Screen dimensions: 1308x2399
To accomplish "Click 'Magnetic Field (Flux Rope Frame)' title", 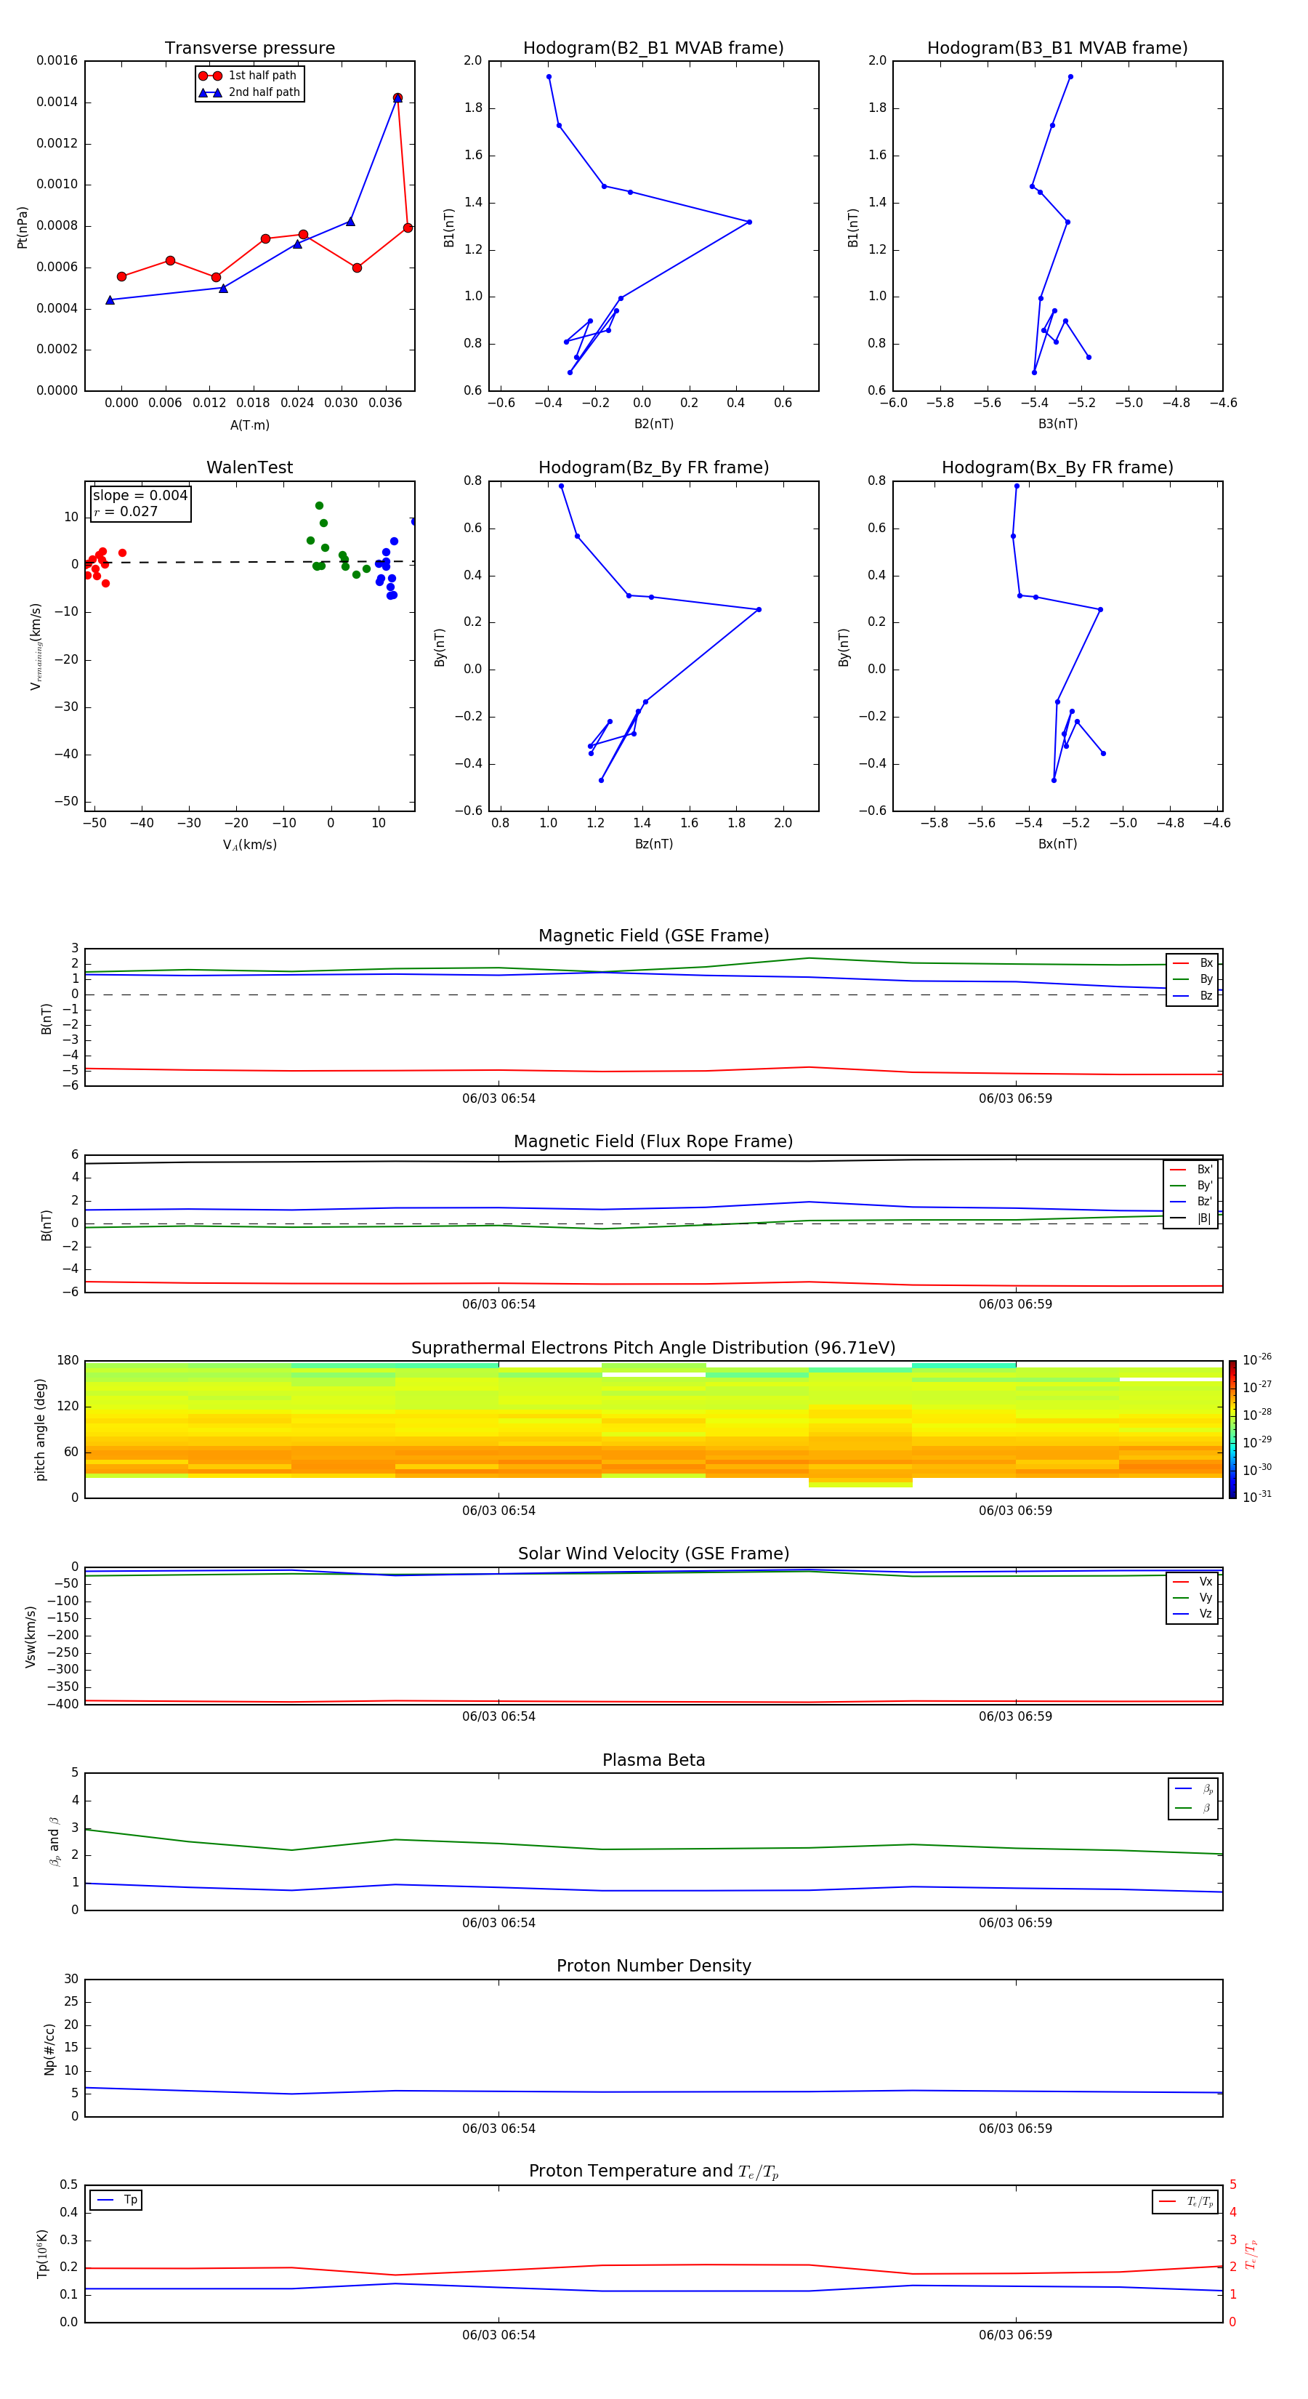I will click(653, 1142).
